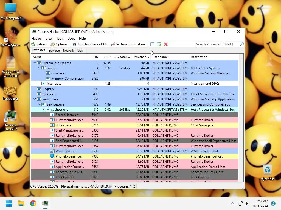Sort by User name column header

[x=170, y=57]
